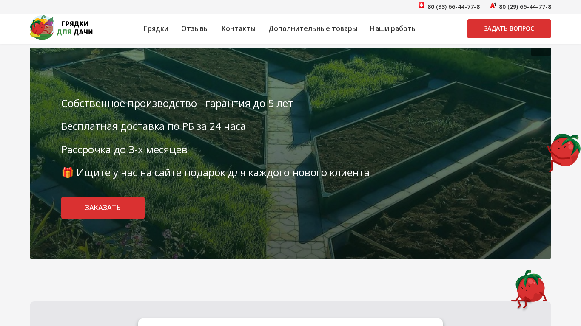Click the A1 operator icon
Screen dimensions: 581x326
[493, 6]
